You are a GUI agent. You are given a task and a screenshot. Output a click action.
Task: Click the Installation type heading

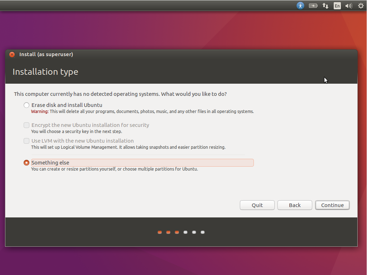tap(45, 72)
